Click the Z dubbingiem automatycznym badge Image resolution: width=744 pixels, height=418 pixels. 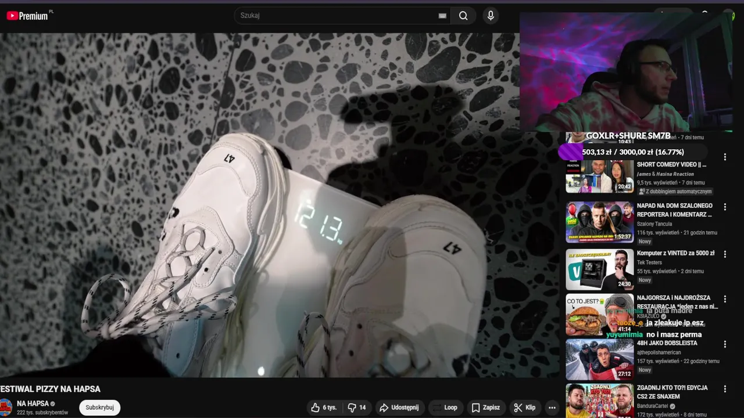675,192
